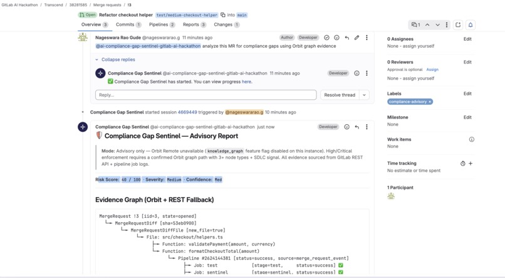Copy source branch name icon
This screenshot has width=505, height=278.
pos(223,15)
